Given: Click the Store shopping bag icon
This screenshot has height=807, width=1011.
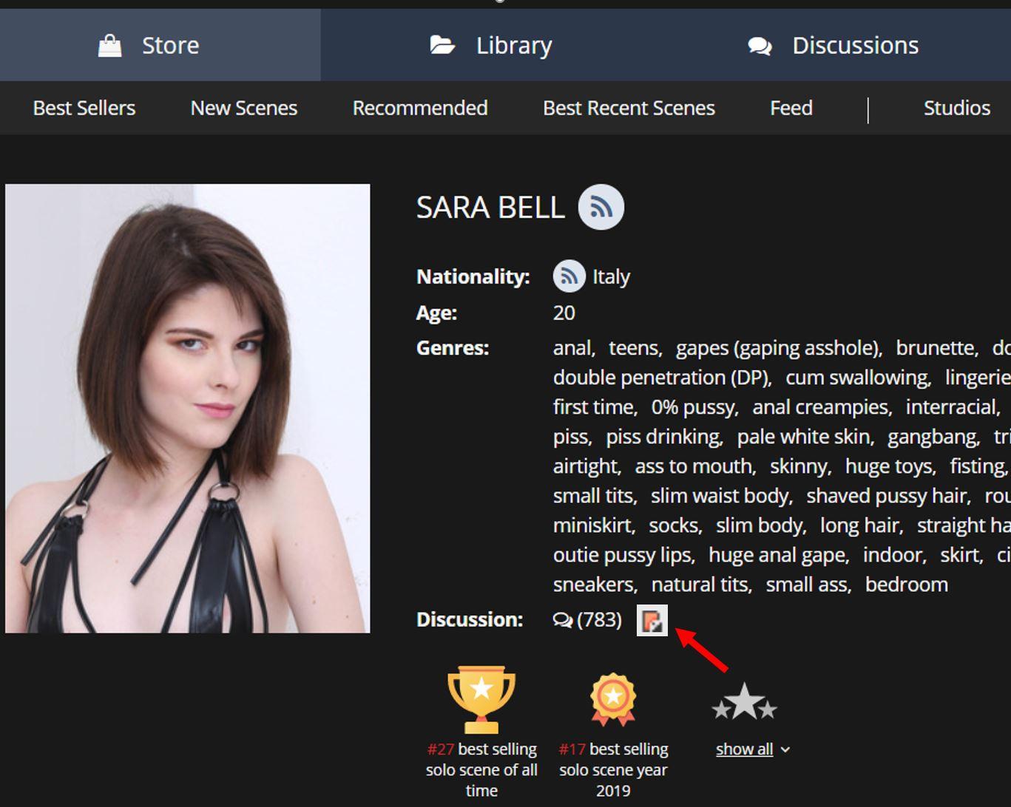Looking at the screenshot, I should pos(109,46).
